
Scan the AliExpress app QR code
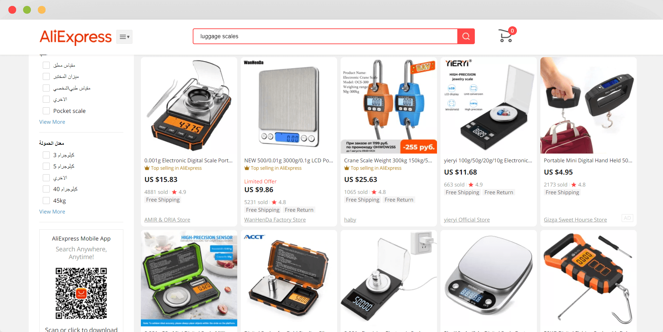click(81, 293)
